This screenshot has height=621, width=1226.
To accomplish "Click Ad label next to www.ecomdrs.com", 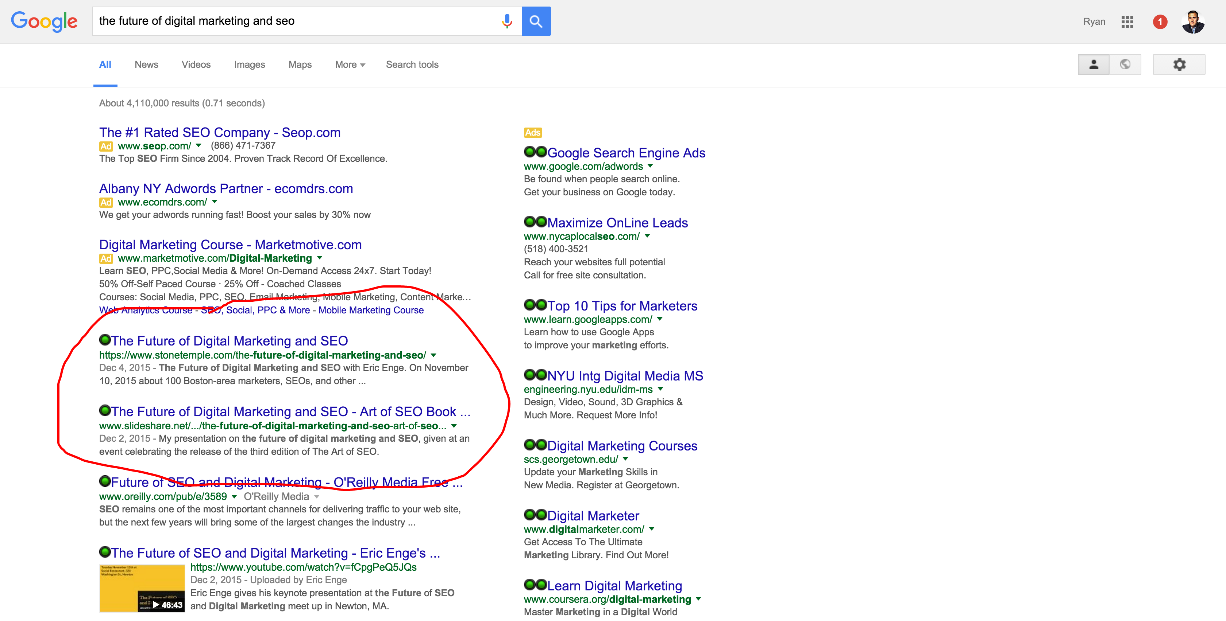I will 106,202.
